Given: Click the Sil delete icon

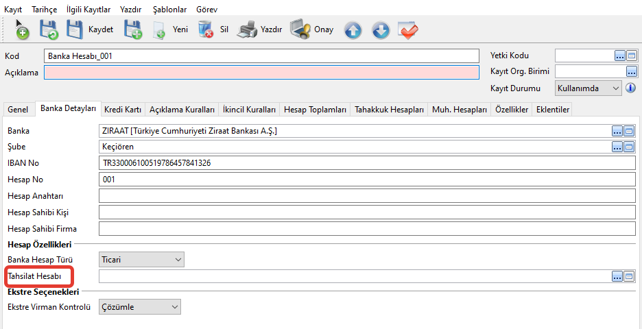Looking at the screenshot, I should tap(206, 29).
